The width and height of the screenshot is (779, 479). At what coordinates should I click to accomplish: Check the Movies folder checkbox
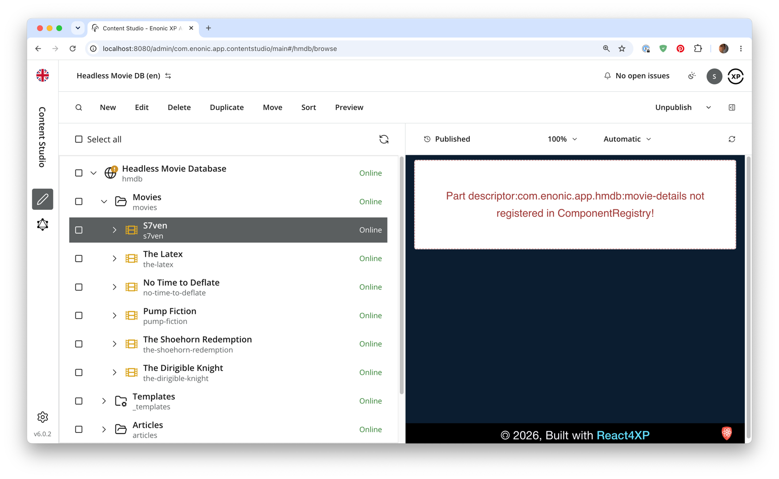click(x=79, y=202)
